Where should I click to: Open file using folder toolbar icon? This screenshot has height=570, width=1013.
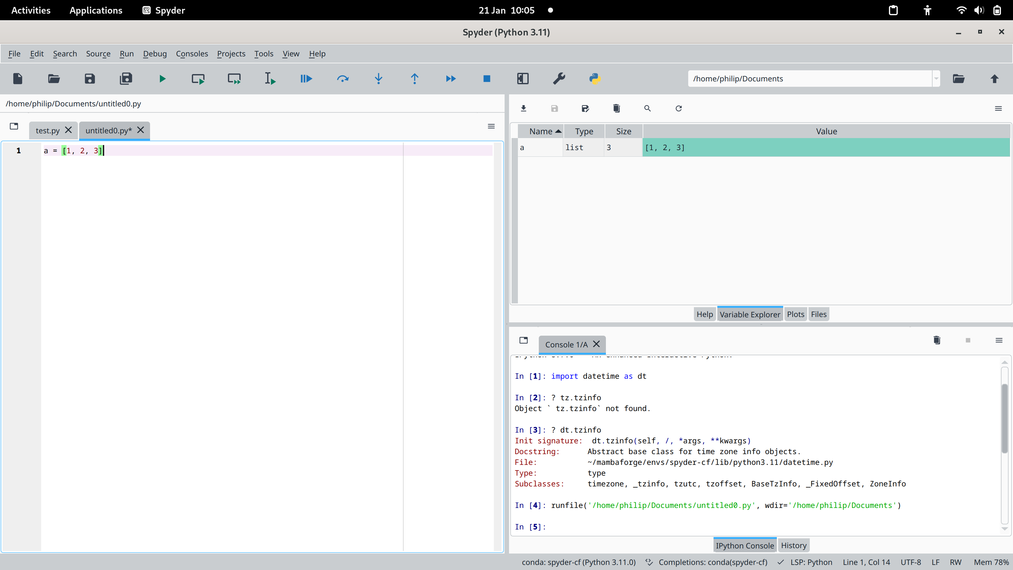pos(54,79)
